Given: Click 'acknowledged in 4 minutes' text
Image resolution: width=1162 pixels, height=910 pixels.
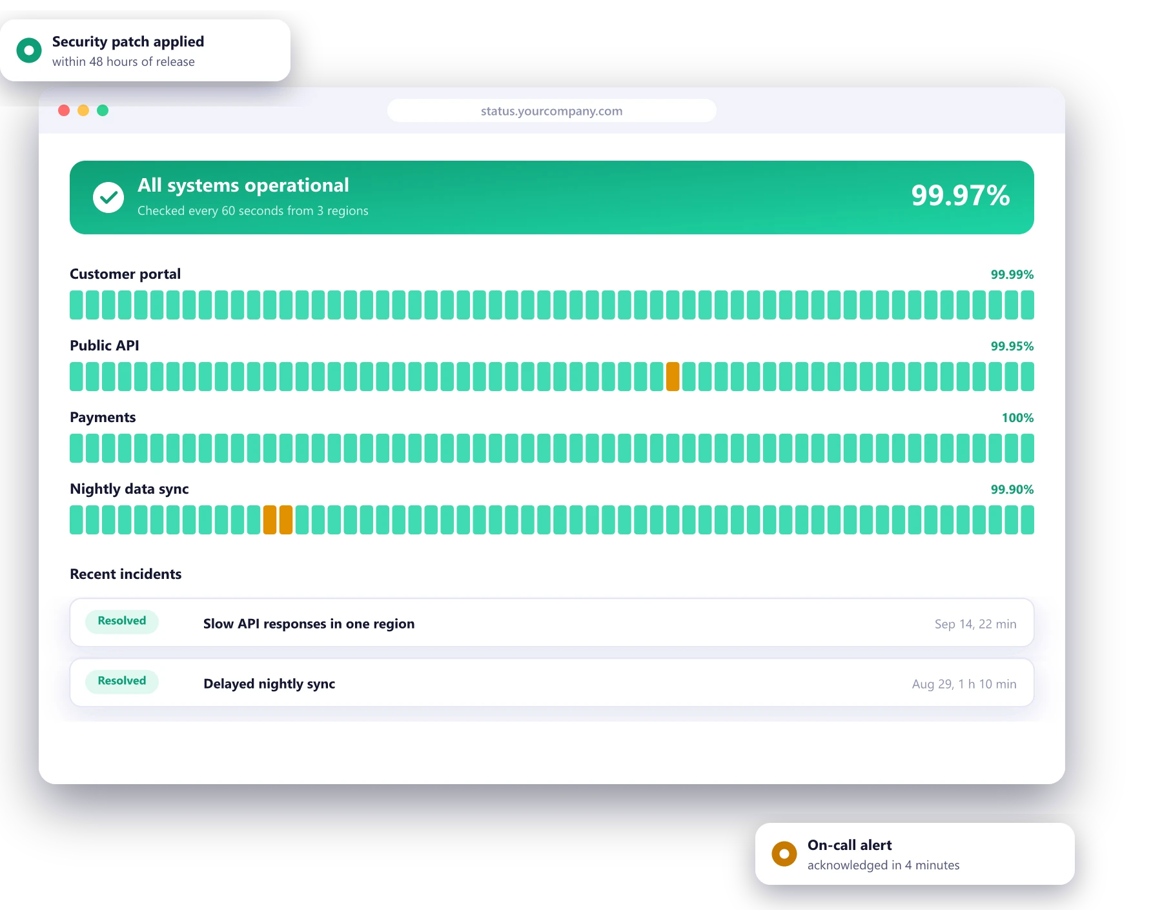Looking at the screenshot, I should (884, 865).
